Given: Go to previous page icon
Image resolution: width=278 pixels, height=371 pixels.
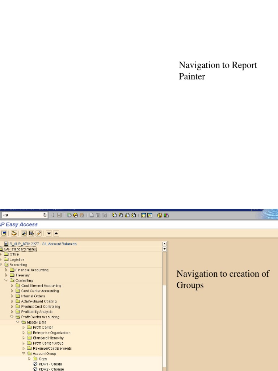Looking at the screenshot, I should tap(121, 215).
